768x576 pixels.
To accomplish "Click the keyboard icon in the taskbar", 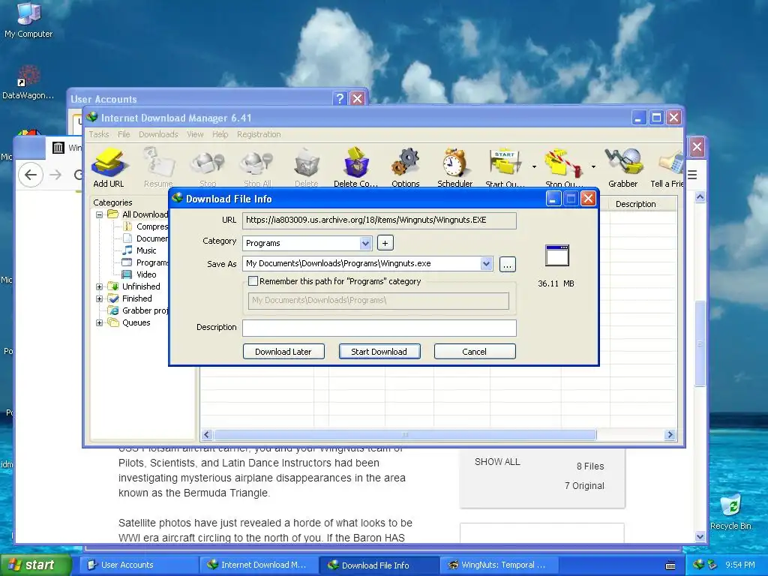I will (670, 565).
